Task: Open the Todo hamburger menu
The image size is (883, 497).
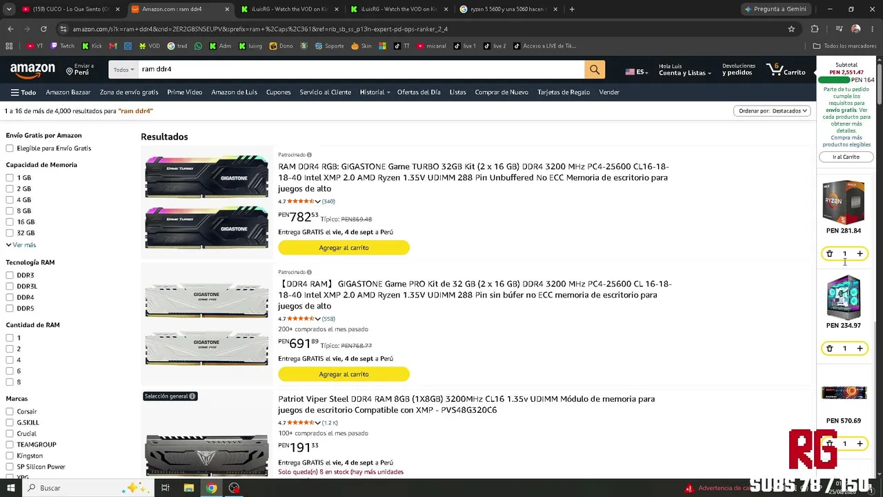Action: [x=23, y=92]
